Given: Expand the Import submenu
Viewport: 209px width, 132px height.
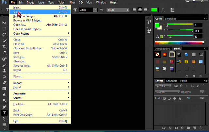Looking at the screenshot, I should pos(40,83).
